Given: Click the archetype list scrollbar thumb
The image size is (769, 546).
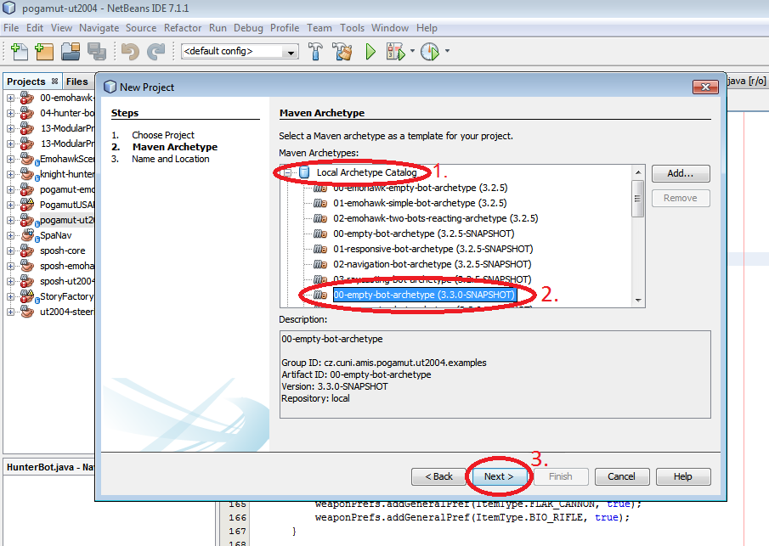Looking at the screenshot, I should point(637,199).
